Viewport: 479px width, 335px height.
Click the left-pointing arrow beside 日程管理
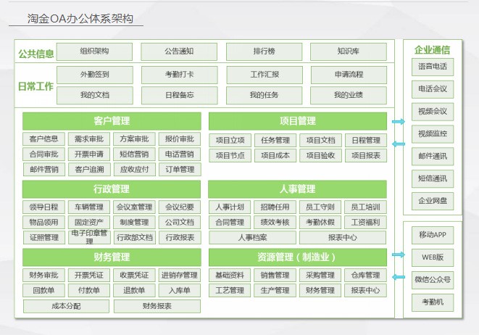[x=398, y=144]
